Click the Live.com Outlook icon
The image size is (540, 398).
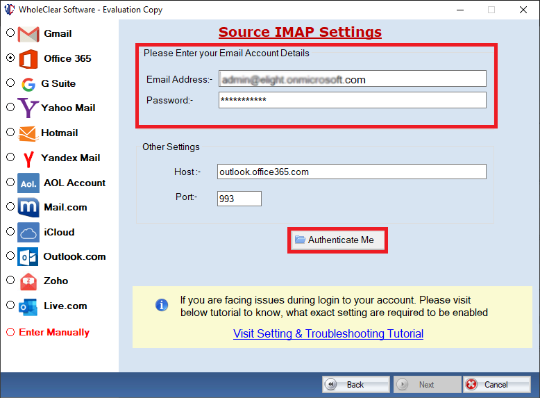click(x=28, y=307)
